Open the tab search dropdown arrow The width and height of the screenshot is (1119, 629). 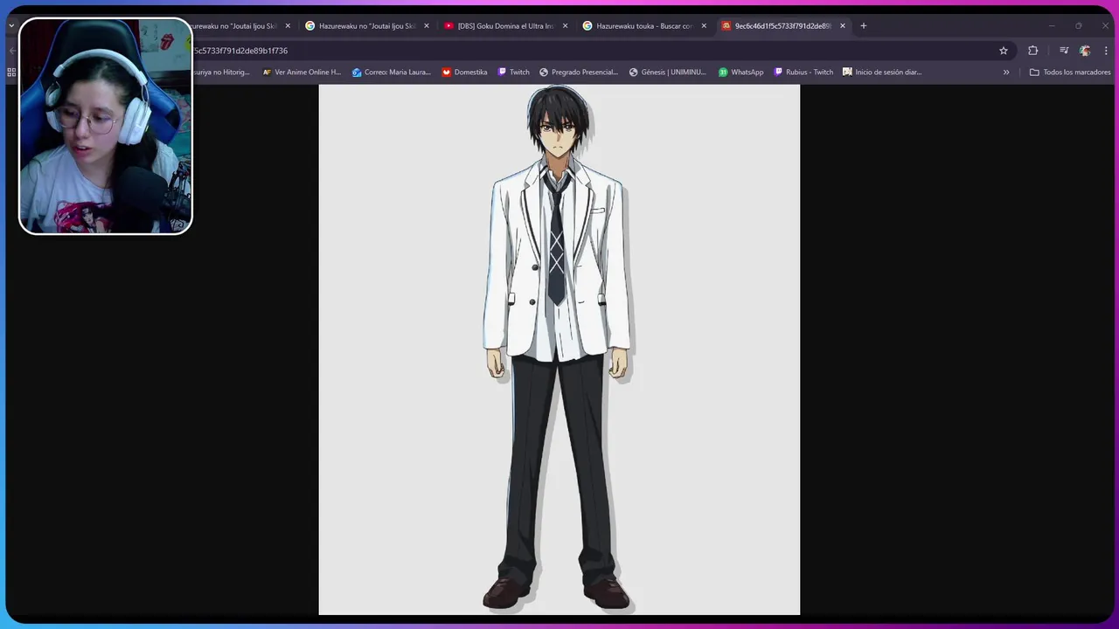[x=11, y=26]
